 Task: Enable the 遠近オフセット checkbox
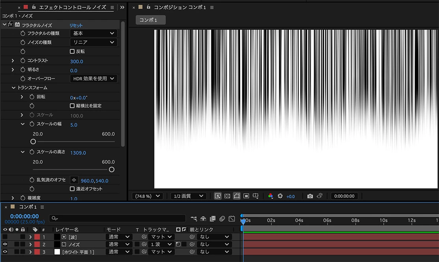[x=72, y=189]
